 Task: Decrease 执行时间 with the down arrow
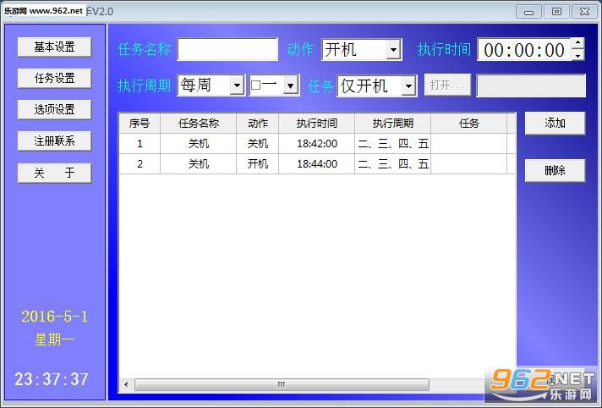(x=577, y=55)
